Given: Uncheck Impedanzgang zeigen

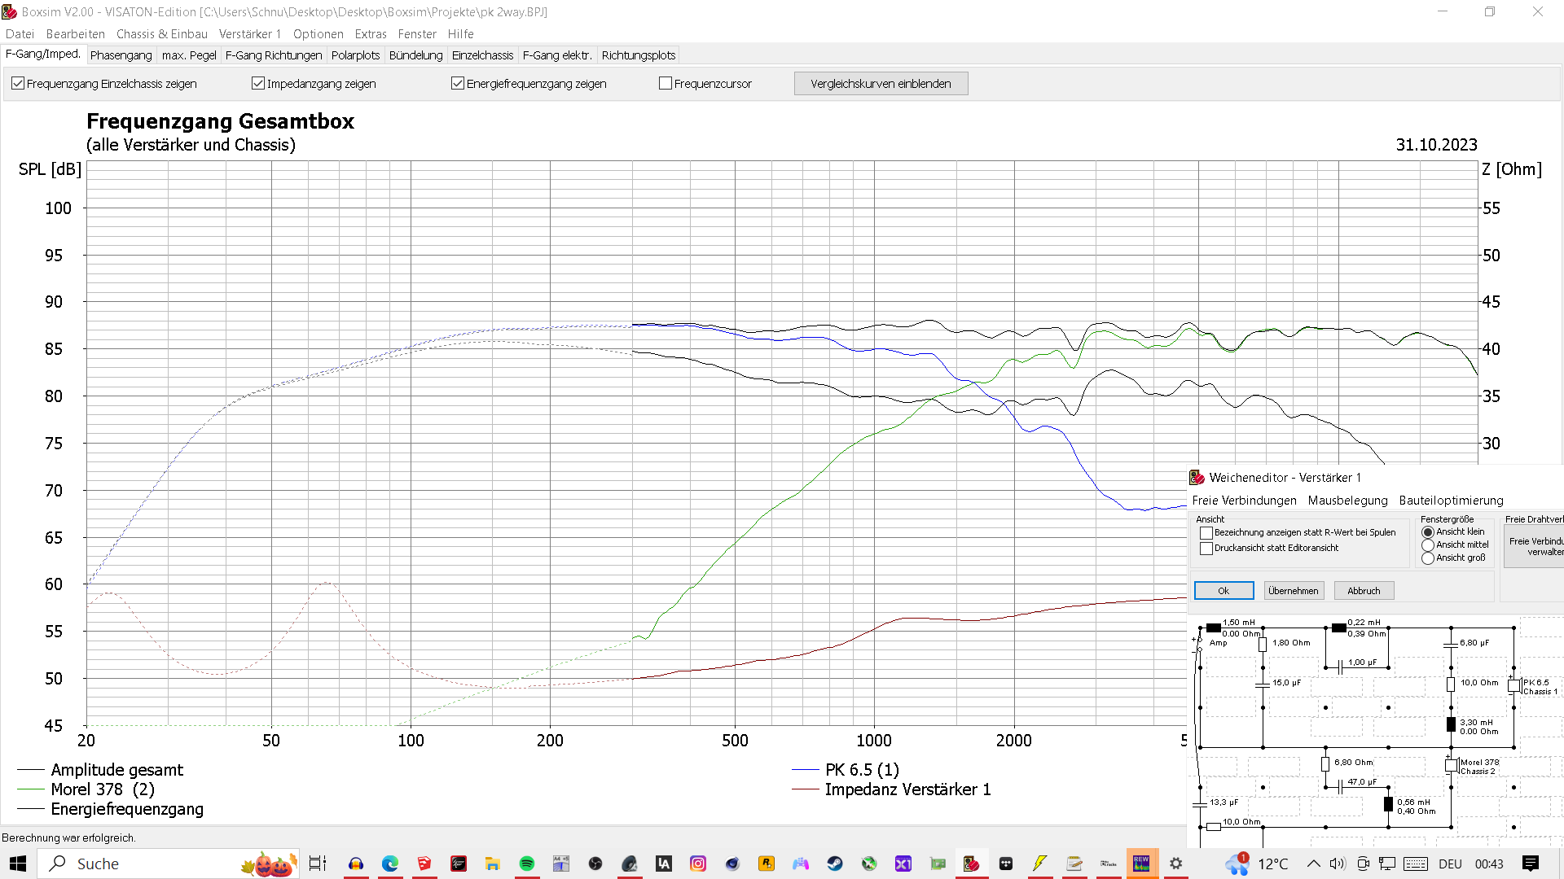Looking at the screenshot, I should [x=258, y=83].
